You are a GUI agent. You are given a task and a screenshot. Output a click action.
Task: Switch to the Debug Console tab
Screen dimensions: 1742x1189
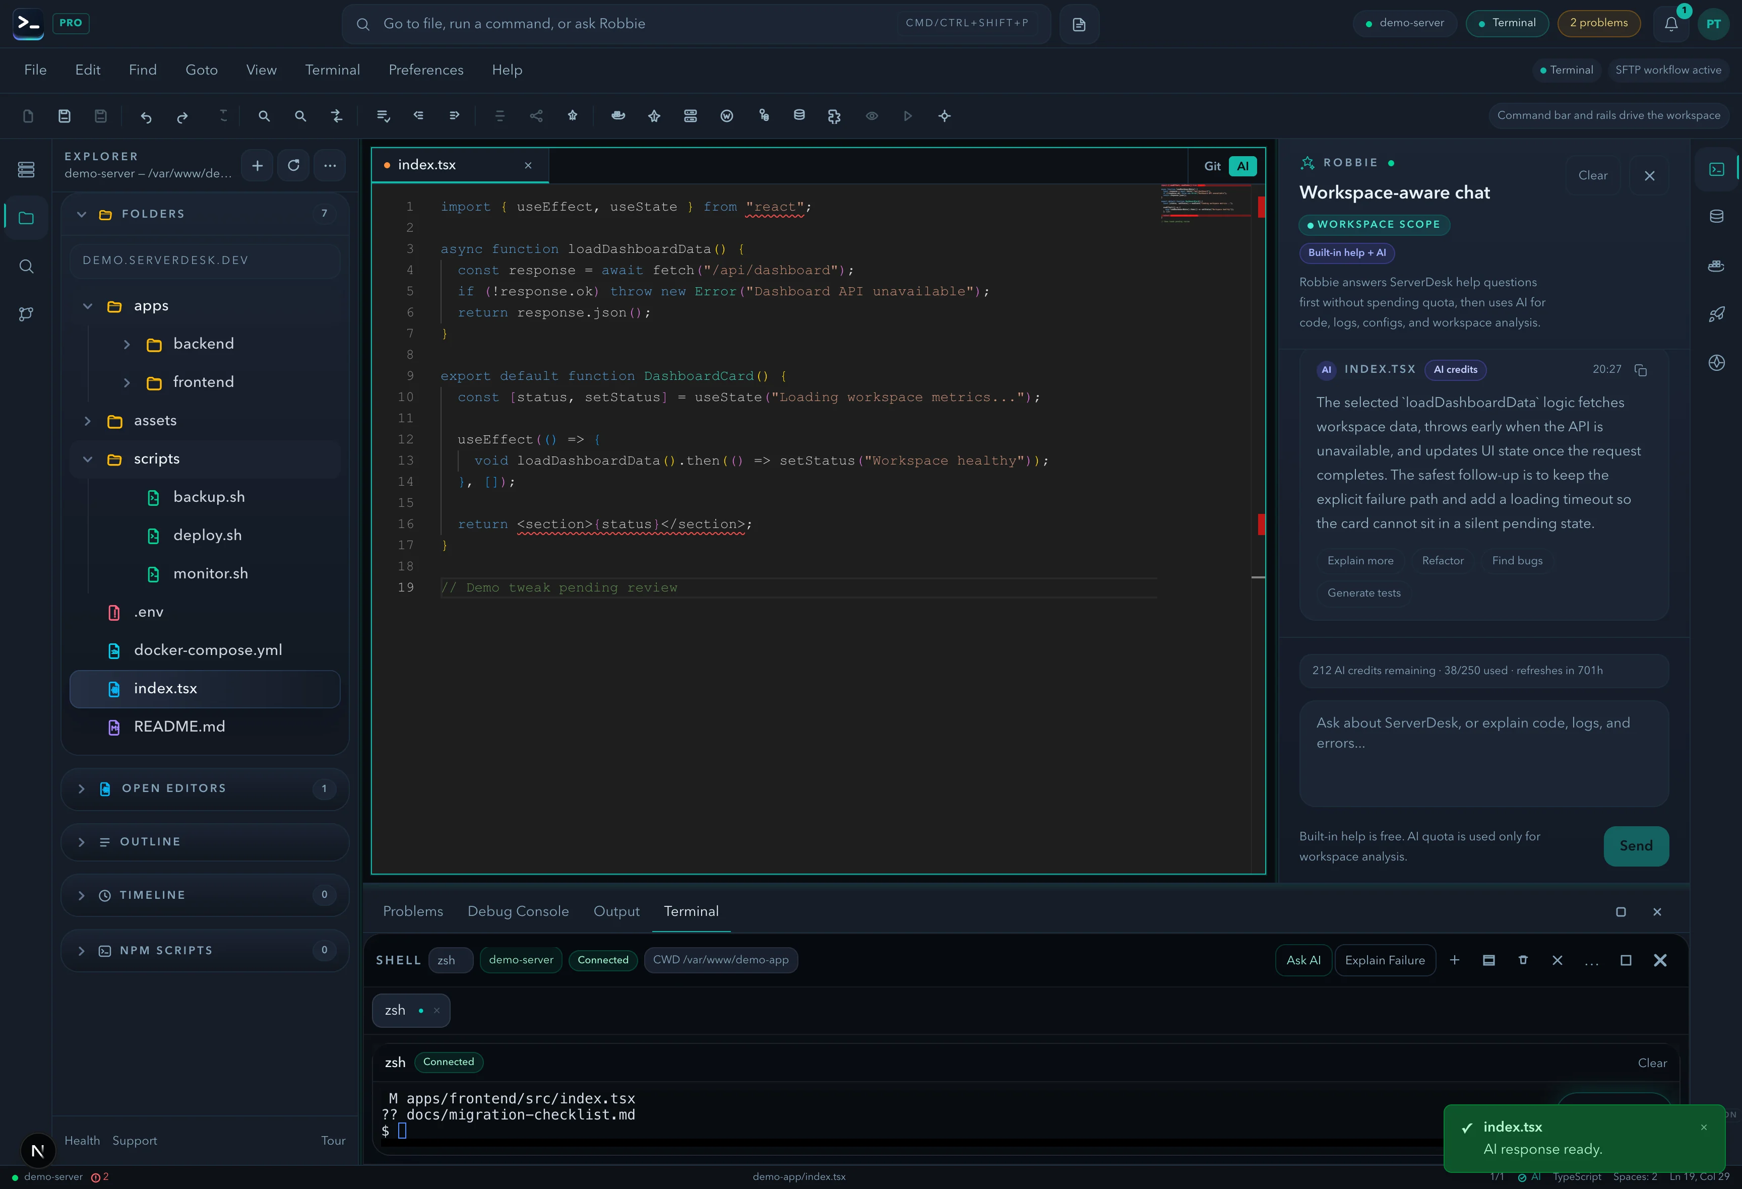click(518, 912)
